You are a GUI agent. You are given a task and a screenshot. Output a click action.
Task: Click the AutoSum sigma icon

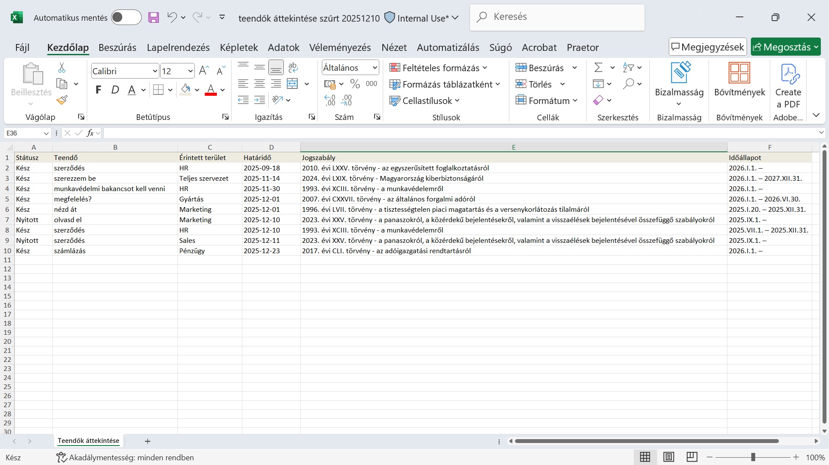point(598,68)
